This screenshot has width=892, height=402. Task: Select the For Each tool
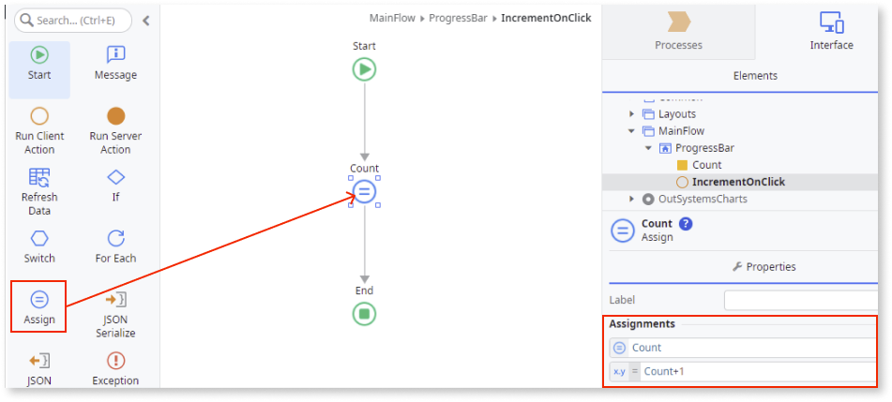115,246
